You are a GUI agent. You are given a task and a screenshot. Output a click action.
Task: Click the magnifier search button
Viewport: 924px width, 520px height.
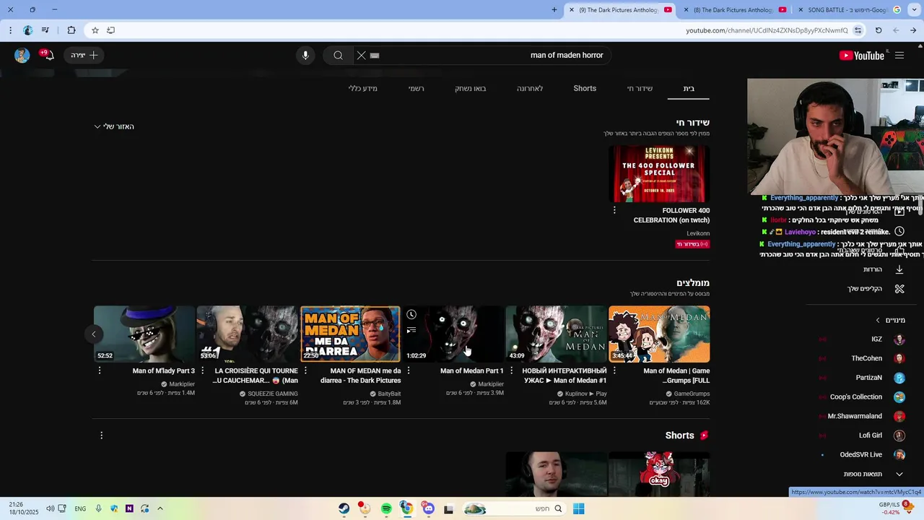tap(338, 56)
